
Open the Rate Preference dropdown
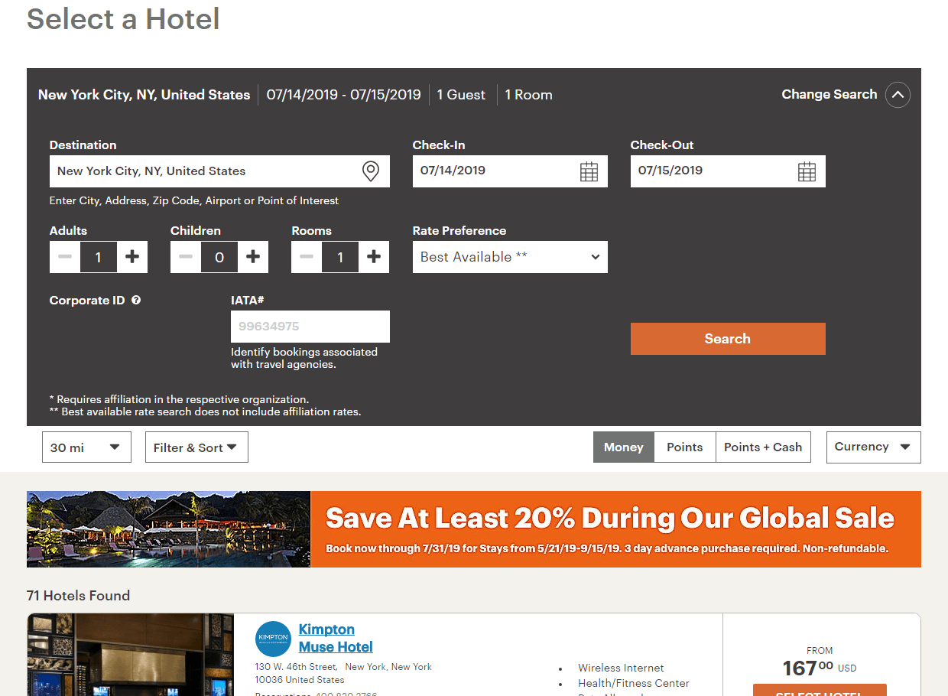pos(510,257)
